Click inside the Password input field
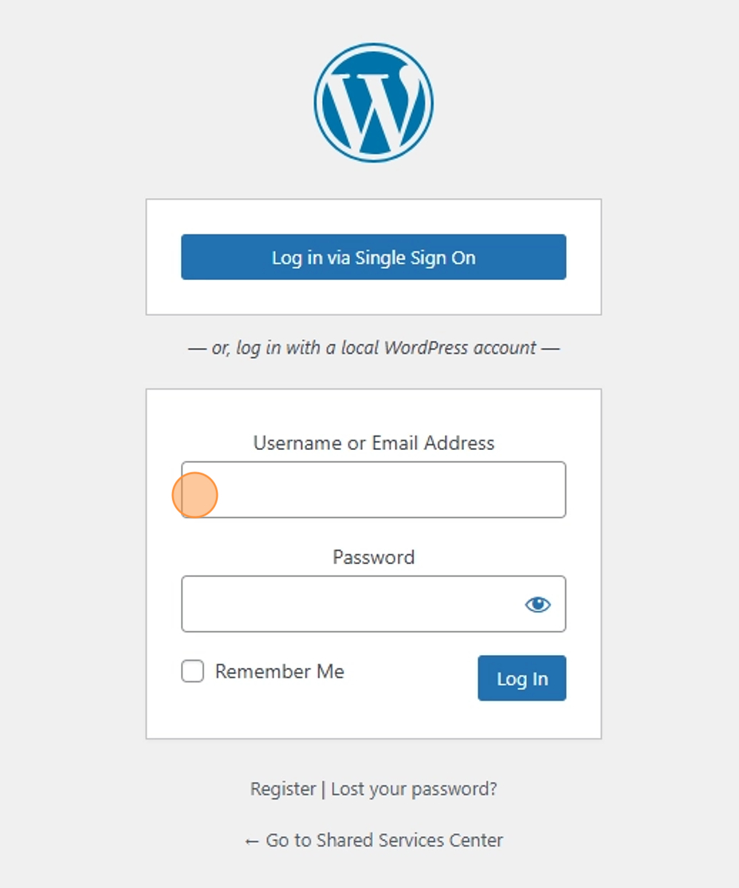 (x=351, y=604)
